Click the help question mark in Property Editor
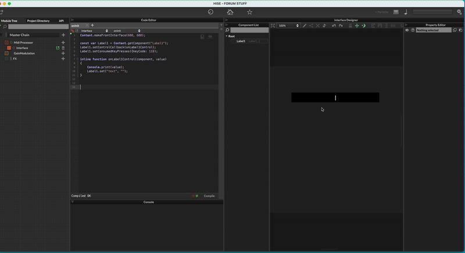 413,30
